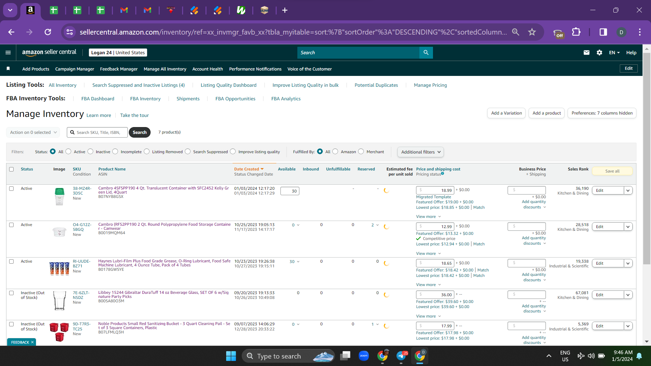Image resolution: width=651 pixels, height=366 pixels.
Task: Open Chrome three-dot menu
Action: [x=639, y=32]
